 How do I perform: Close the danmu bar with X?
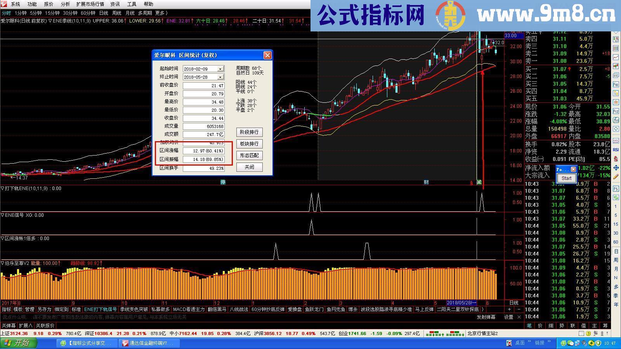[519, 317]
